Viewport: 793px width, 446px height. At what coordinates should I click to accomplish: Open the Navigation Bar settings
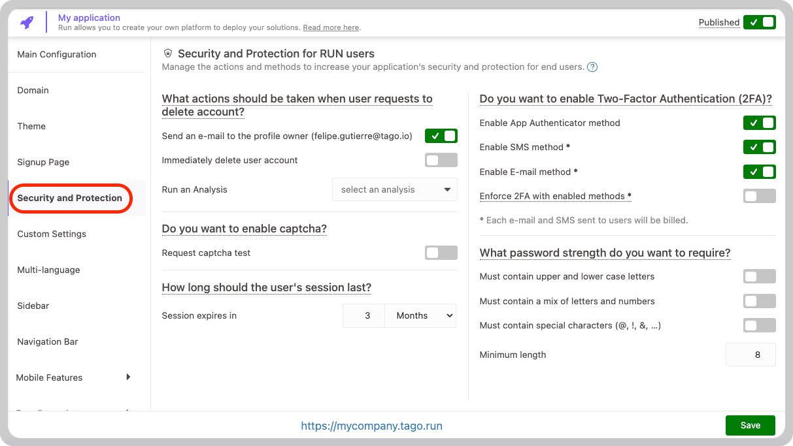[x=48, y=342]
